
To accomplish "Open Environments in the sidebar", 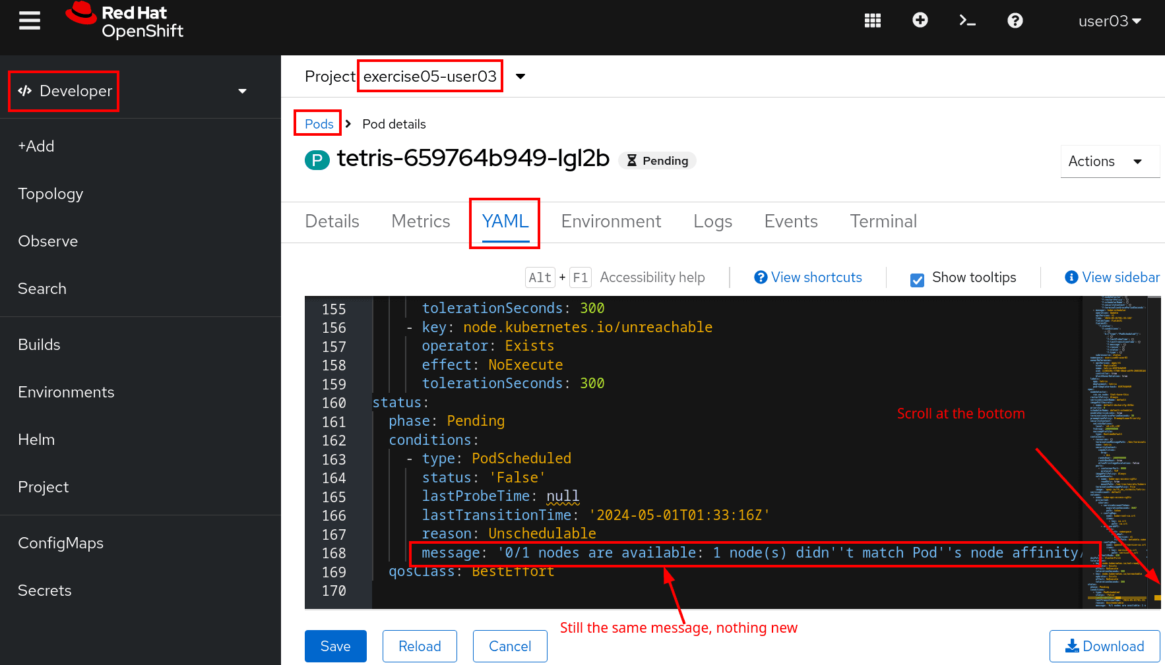I will (x=66, y=392).
